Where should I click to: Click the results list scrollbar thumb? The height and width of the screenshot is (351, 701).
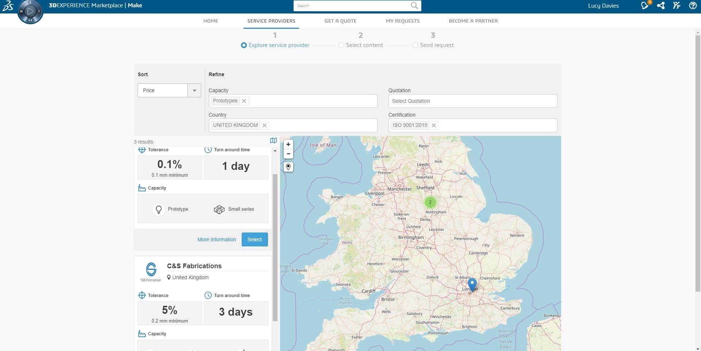(275, 247)
